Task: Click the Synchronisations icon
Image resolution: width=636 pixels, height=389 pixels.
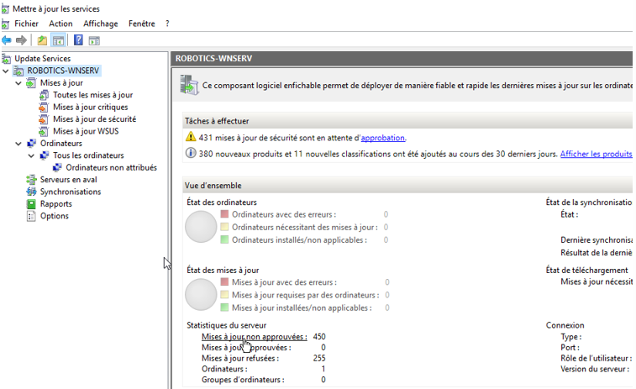Action: (x=31, y=192)
